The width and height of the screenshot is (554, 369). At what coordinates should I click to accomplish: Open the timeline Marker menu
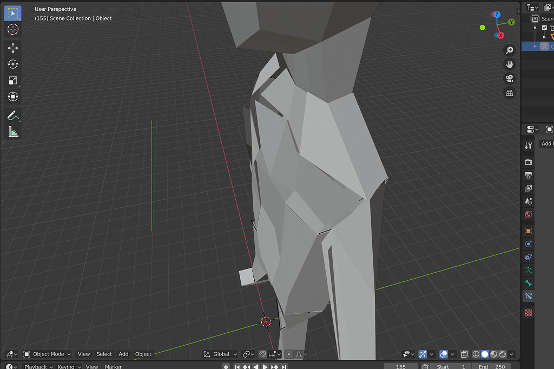tap(113, 366)
